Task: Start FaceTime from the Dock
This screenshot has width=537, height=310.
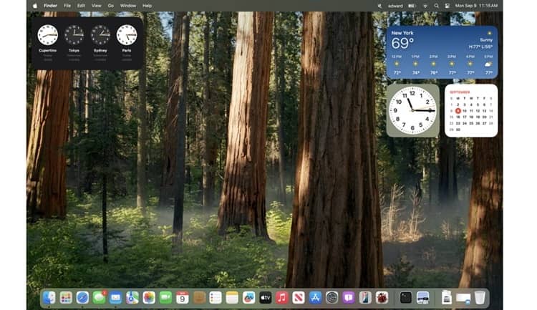Action: 165,298
